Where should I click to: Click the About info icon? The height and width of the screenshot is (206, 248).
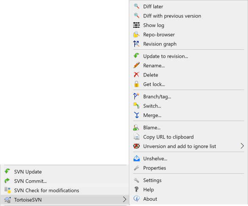pyautogui.click(x=137, y=198)
